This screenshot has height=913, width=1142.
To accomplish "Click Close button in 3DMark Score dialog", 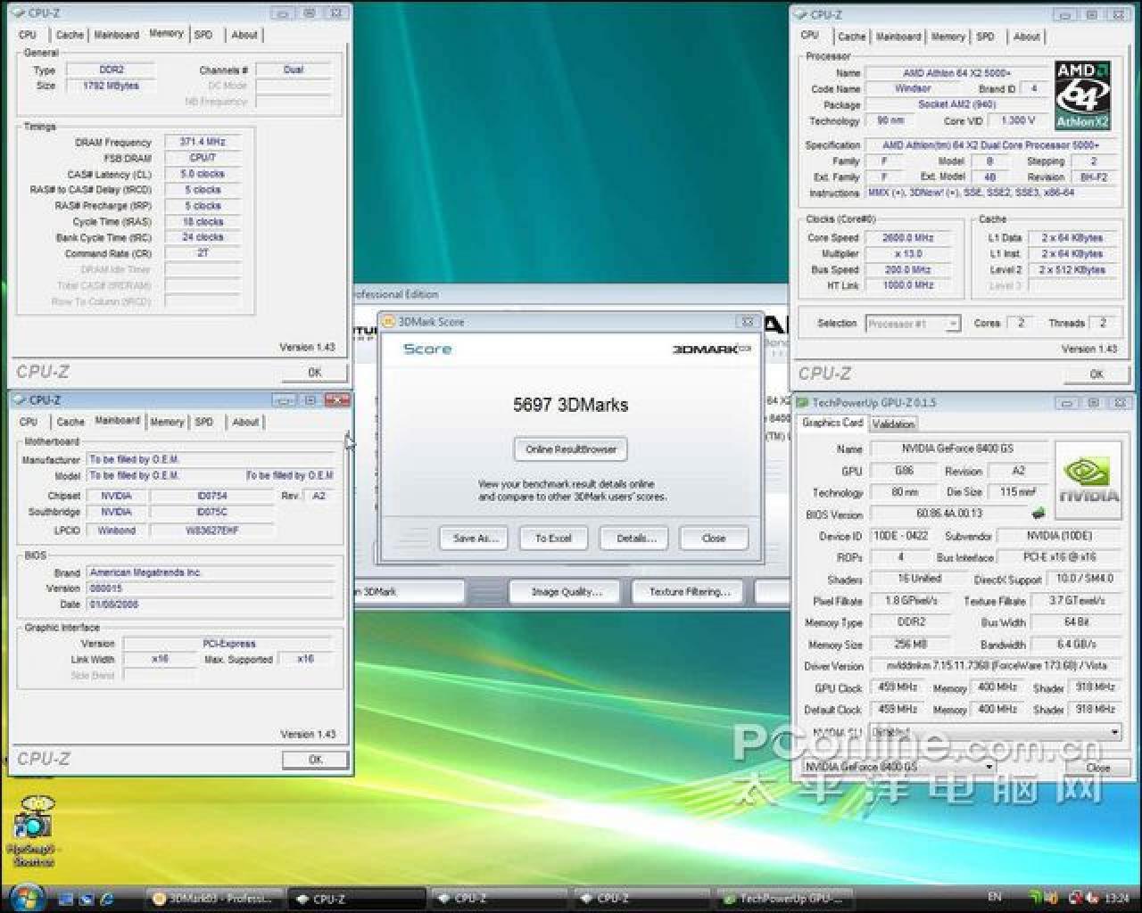I will (x=714, y=539).
